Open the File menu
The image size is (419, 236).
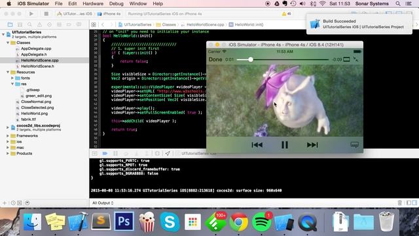pyautogui.click(x=58, y=4)
